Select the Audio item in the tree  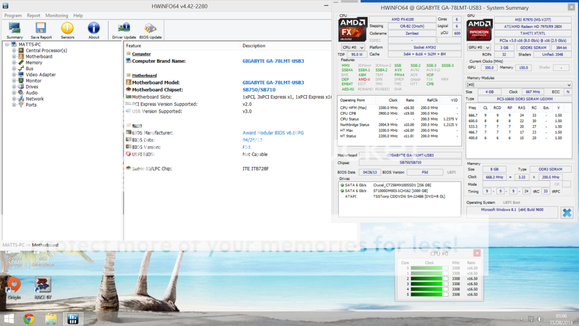click(32, 93)
